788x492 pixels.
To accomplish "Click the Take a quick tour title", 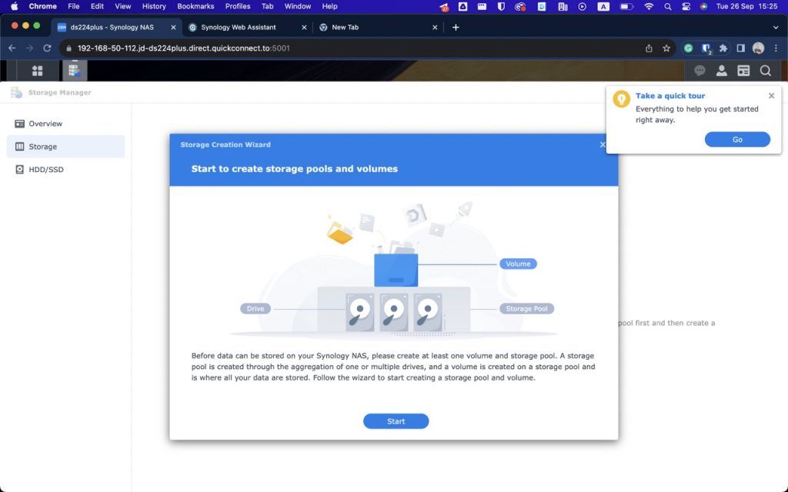I will pos(670,95).
